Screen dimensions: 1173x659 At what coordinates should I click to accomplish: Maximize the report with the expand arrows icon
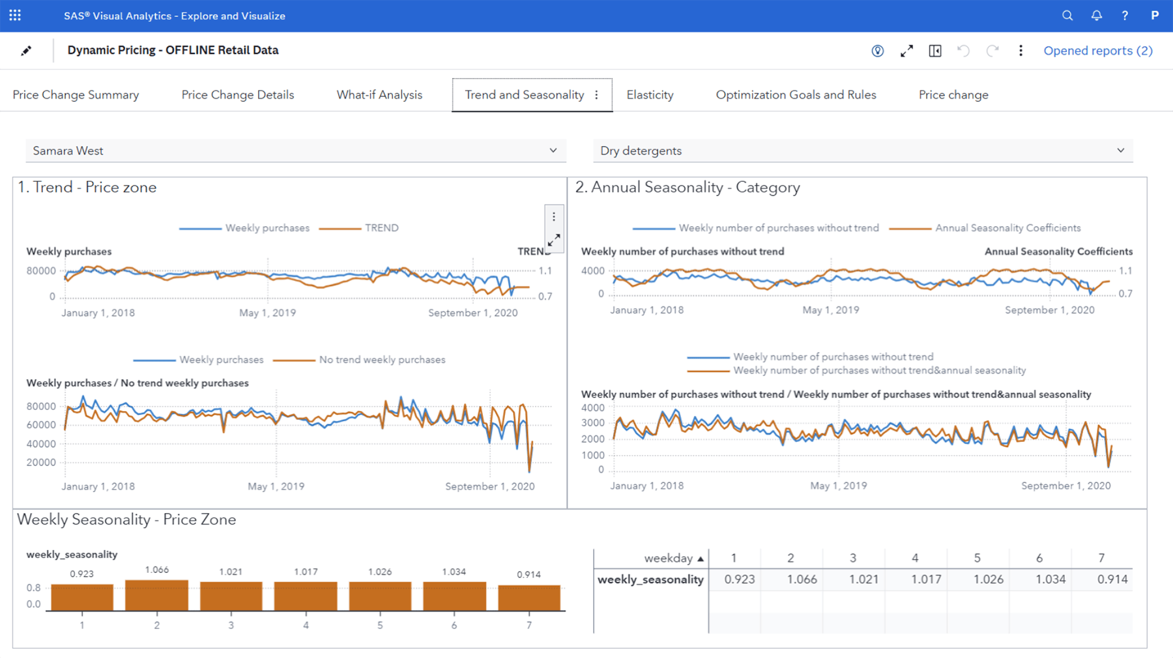pyautogui.click(x=906, y=50)
